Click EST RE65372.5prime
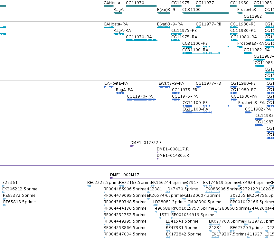Image resolution: width=274 pixels, height=239 pixels. coord(5,199)
